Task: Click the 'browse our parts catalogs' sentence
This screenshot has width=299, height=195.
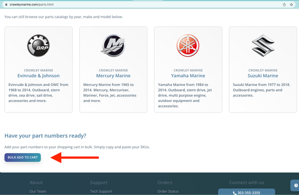Action: point(63,17)
